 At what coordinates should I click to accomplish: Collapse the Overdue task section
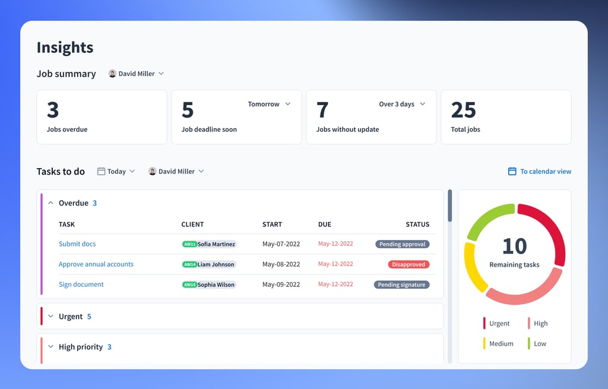coord(50,203)
